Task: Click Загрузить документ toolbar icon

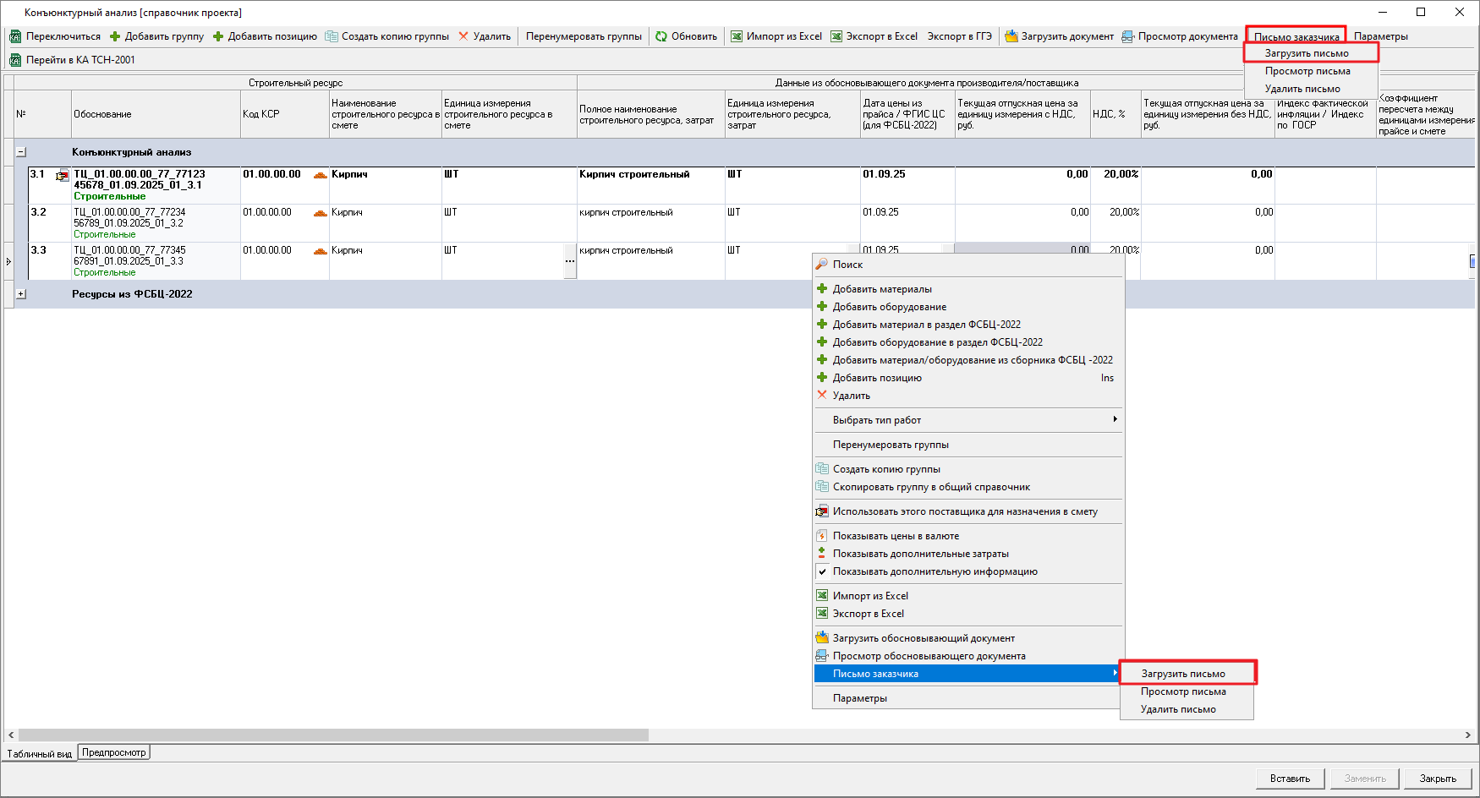Action: coord(1011,36)
